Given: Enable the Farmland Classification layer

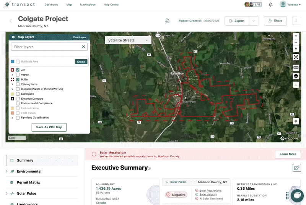Looking at the screenshot, I should (18, 118).
